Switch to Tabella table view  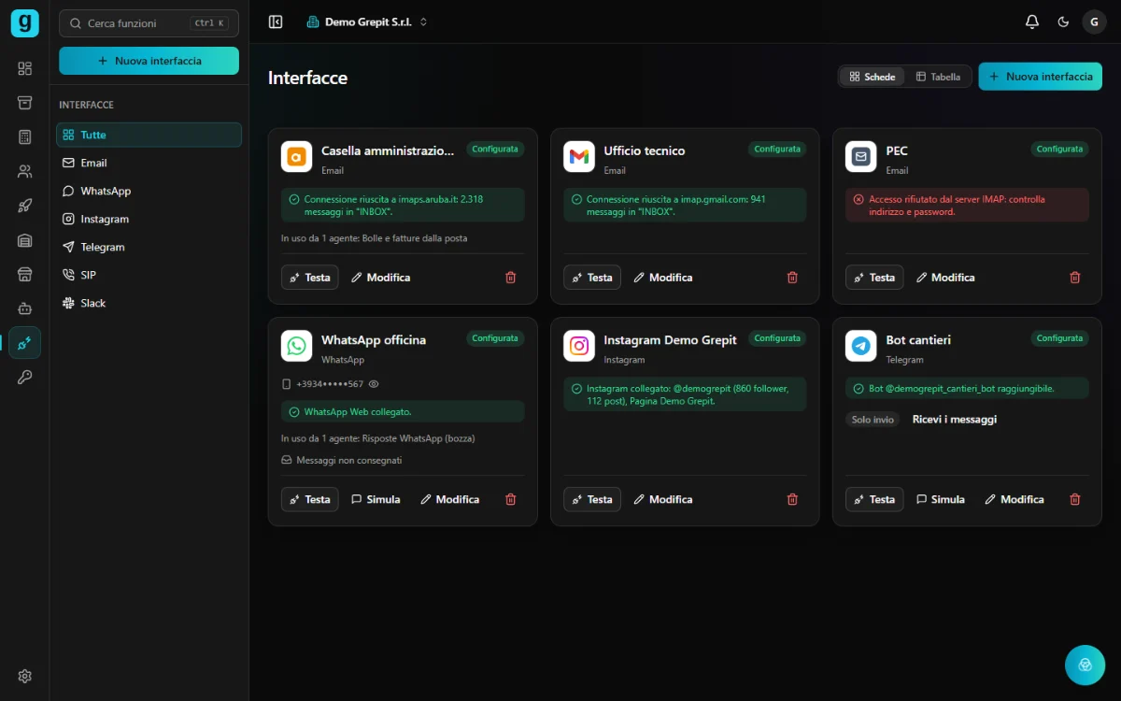pyautogui.click(x=938, y=77)
